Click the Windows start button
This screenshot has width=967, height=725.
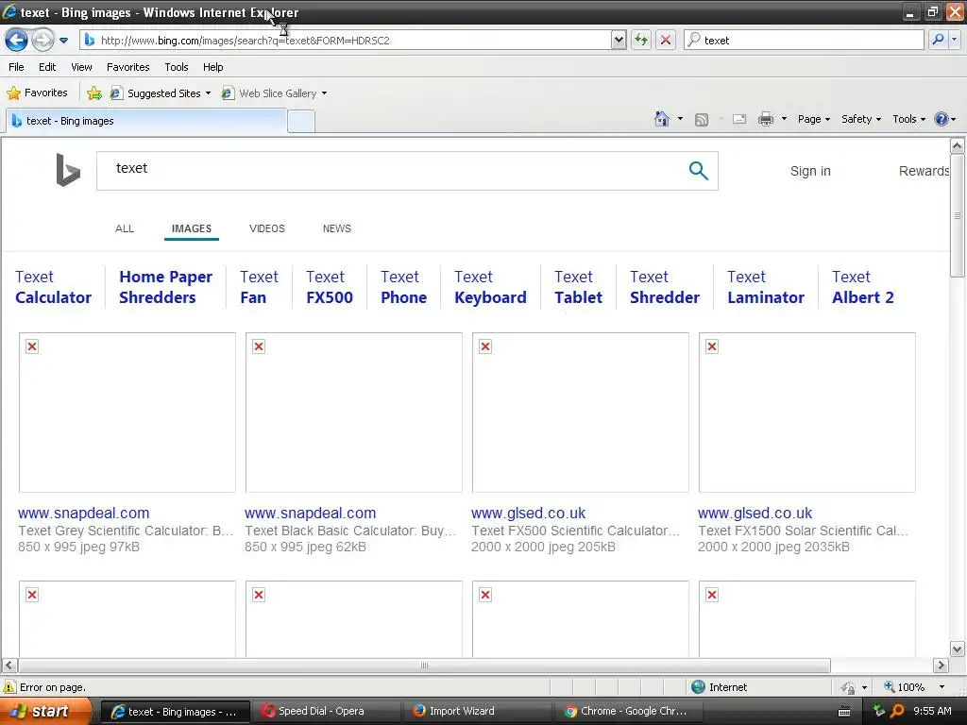pos(43,712)
